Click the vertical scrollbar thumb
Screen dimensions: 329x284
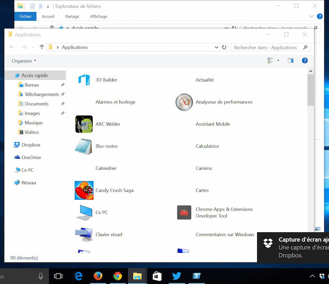pos(310,89)
